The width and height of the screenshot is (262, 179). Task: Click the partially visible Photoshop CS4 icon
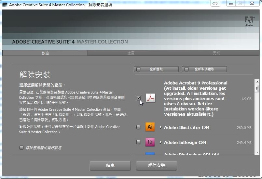[150, 154]
